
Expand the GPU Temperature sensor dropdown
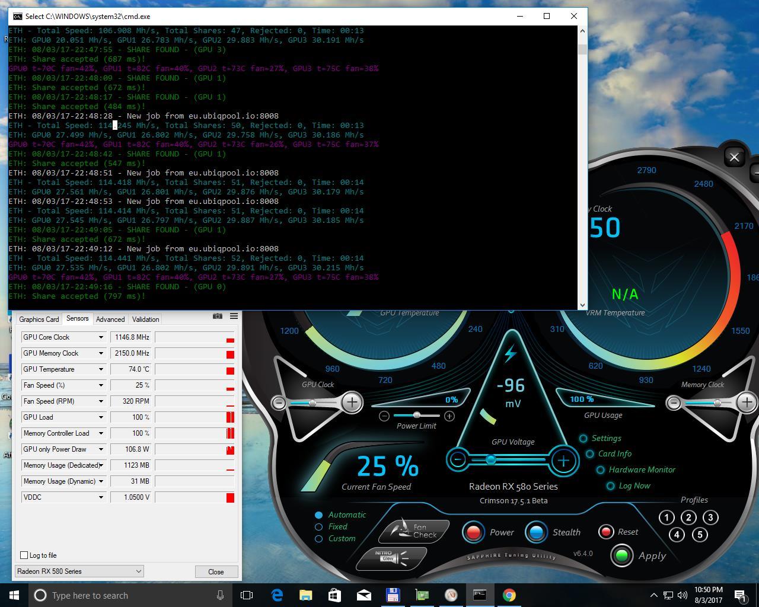[x=101, y=369]
